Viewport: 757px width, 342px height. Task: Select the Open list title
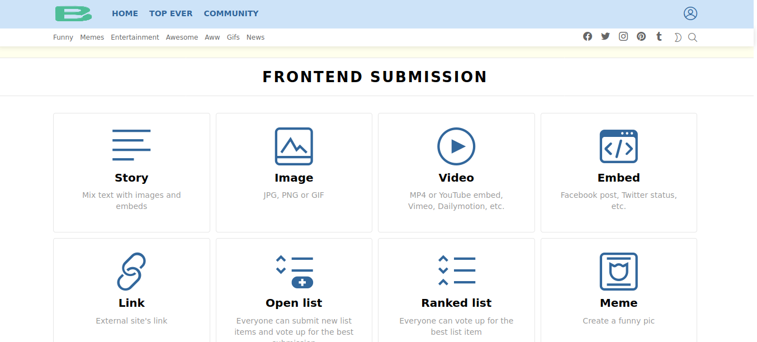click(294, 303)
